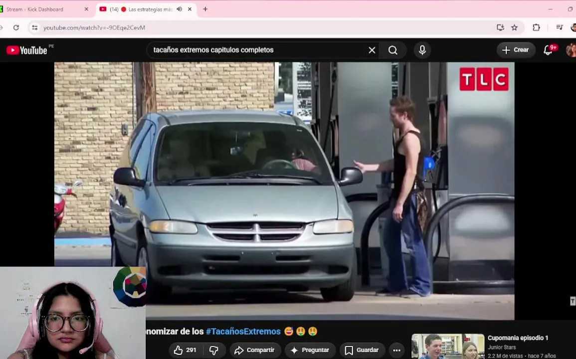
Task: Open Cupomania episodio 1 thumbnail
Action: [x=447, y=346]
